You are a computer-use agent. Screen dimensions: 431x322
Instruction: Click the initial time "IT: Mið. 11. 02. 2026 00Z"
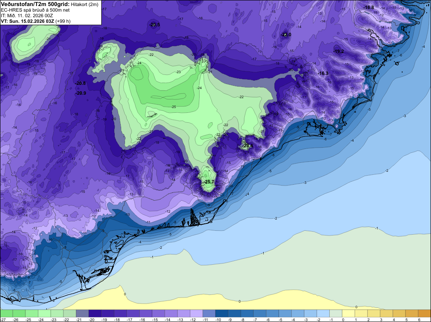coord(27,15)
